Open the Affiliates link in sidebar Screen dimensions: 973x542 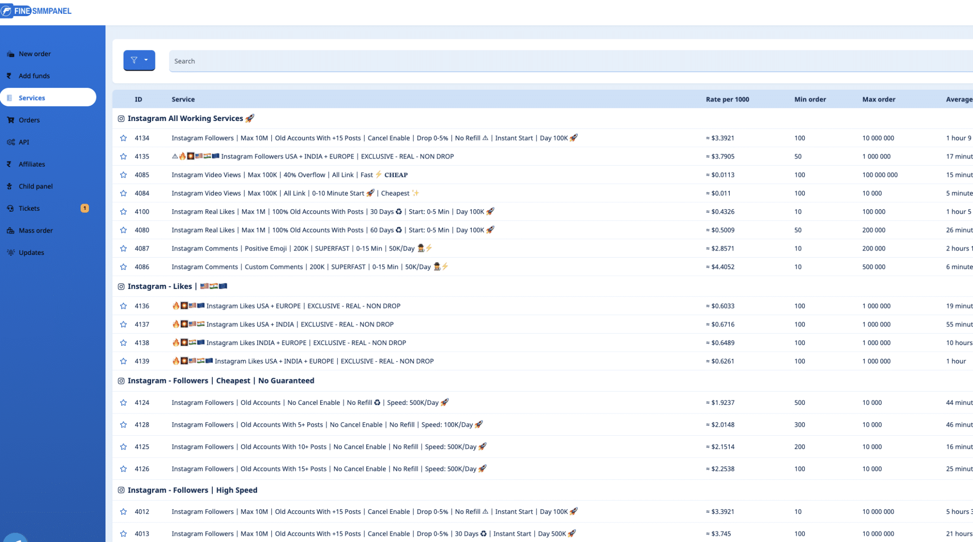tap(32, 164)
